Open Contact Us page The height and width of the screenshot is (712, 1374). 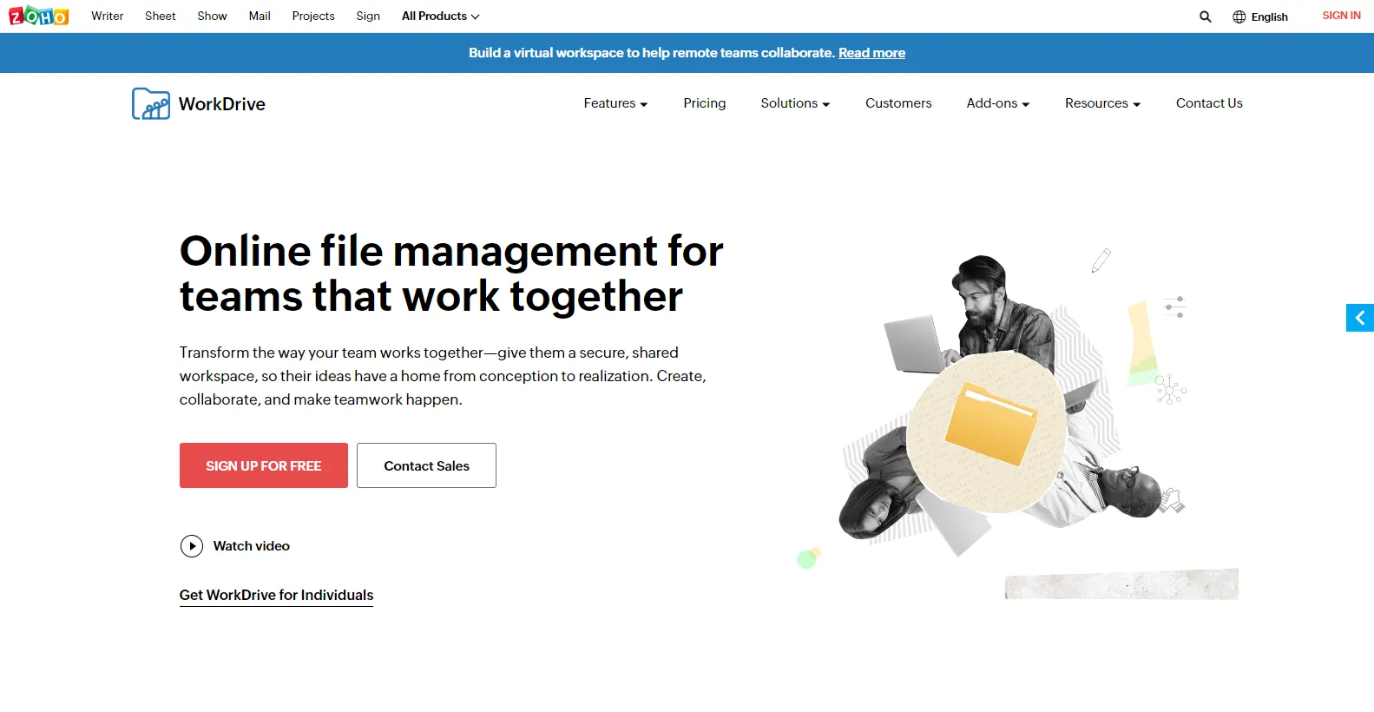click(1209, 103)
